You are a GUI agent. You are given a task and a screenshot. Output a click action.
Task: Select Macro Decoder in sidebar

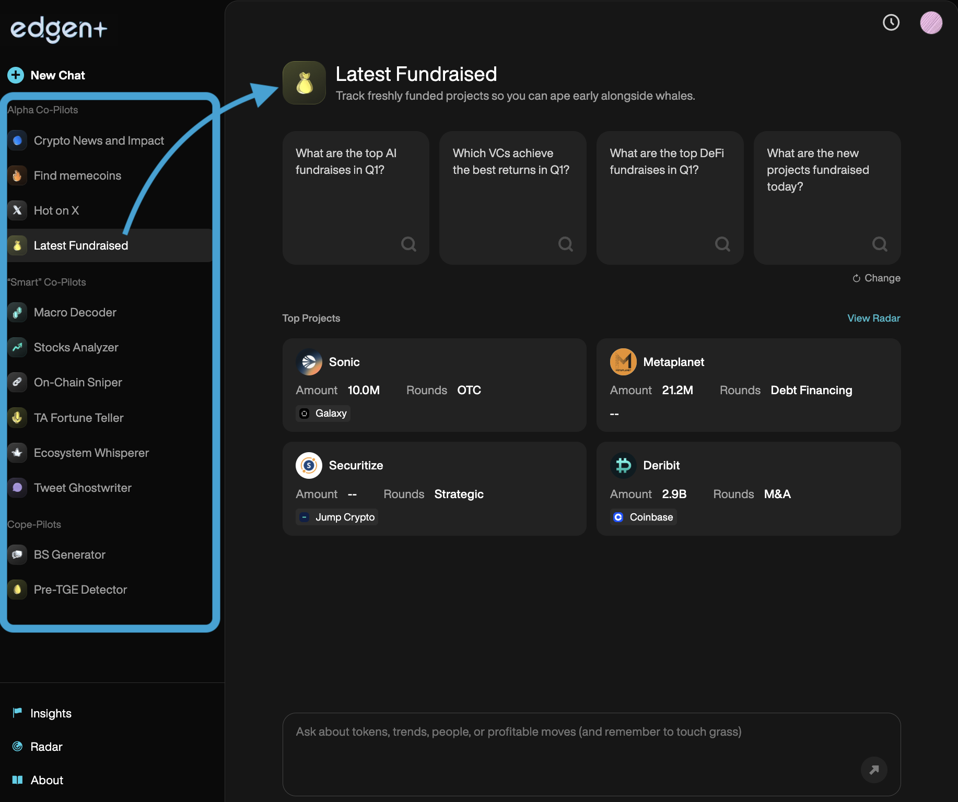pos(75,312)
